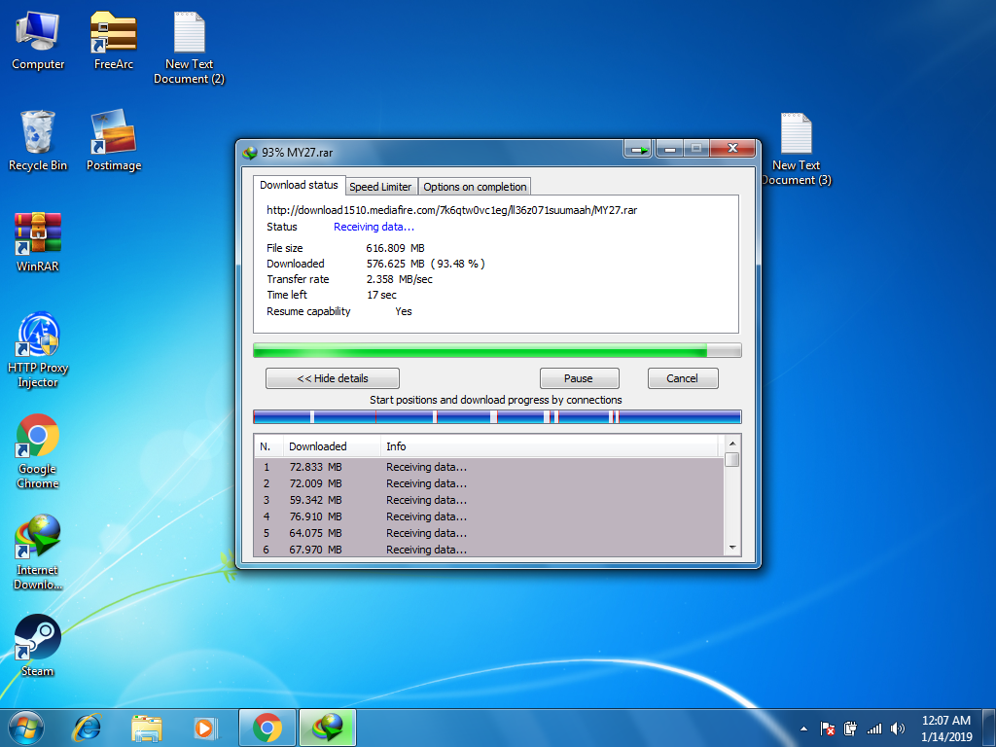Click the IDM taskbar button
The image size is (996, 747).
point(328,728)
